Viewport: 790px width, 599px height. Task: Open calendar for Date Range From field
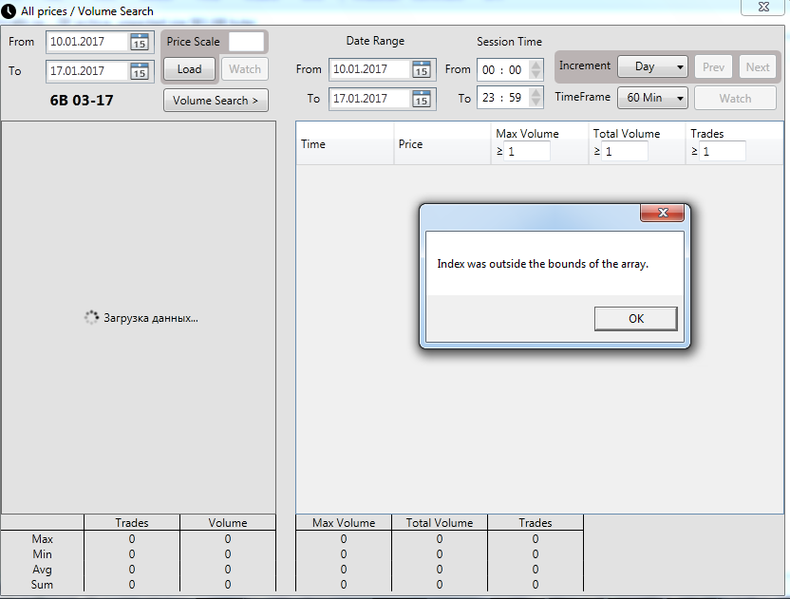[x=423, y=69]
